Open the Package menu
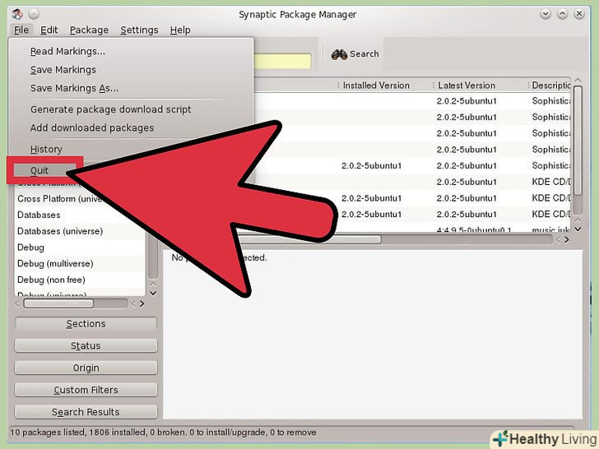Image resolution: width=599 pixels, height=449 pixels. click(89, 30)
